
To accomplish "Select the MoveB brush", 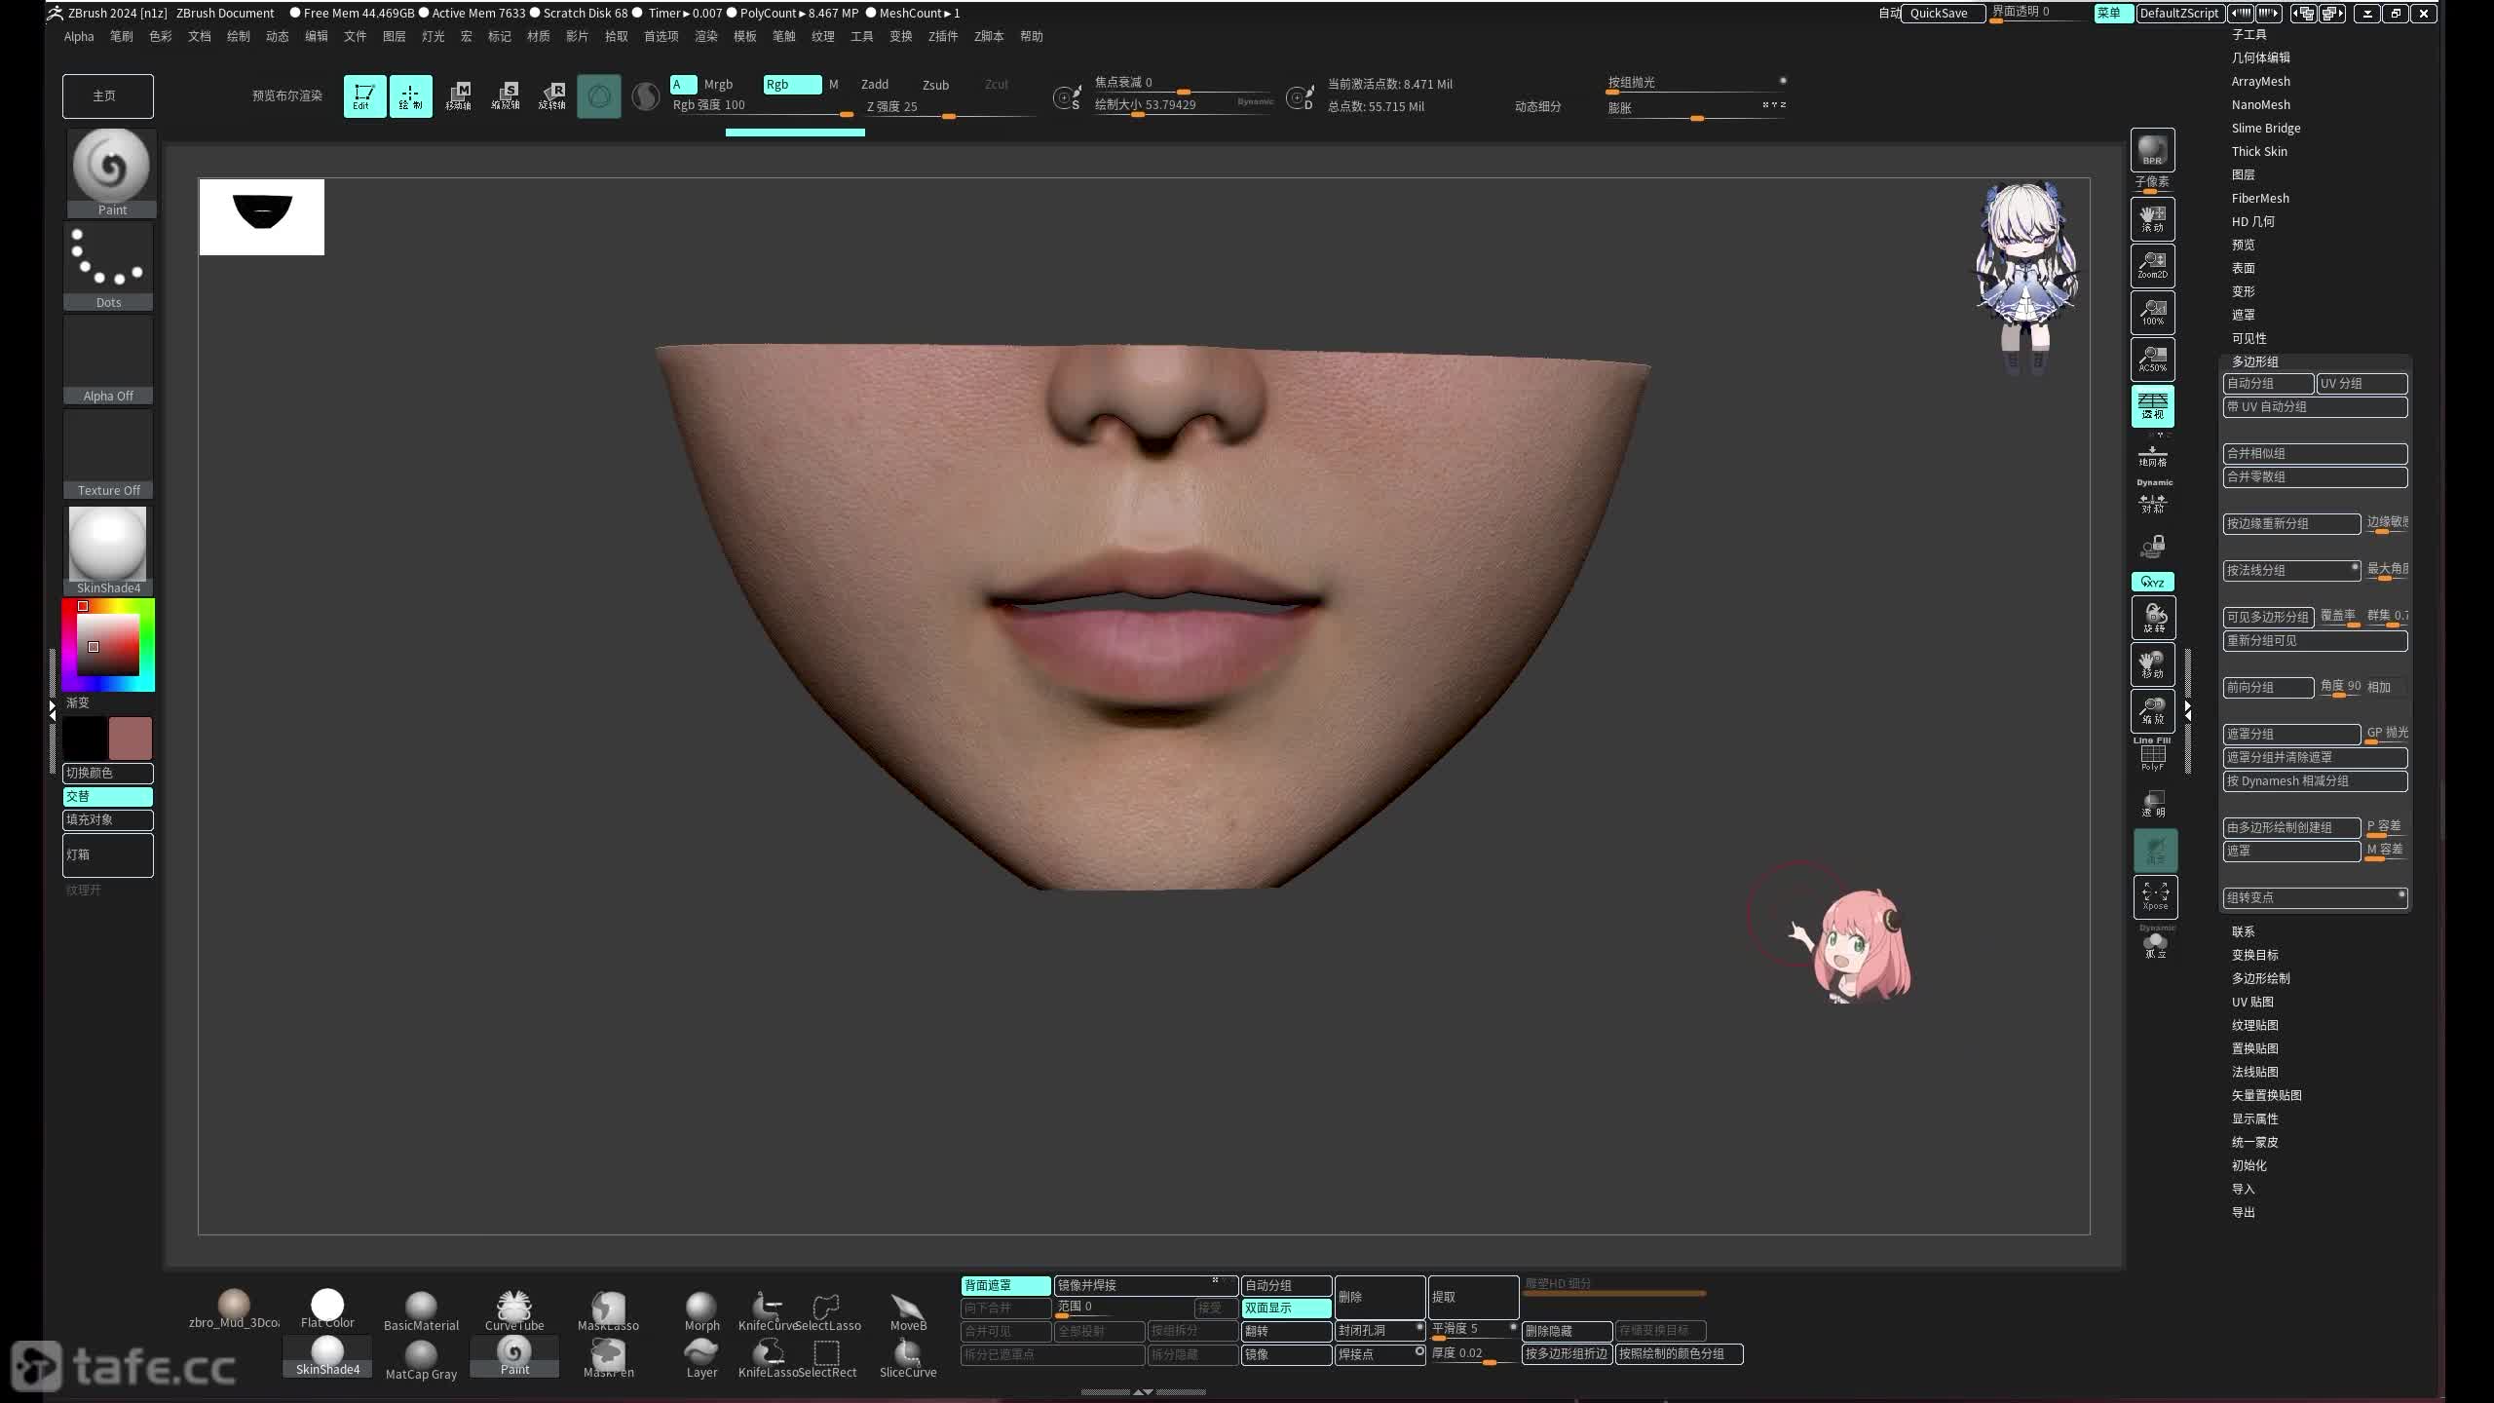I will click(x=908, y=1310).
